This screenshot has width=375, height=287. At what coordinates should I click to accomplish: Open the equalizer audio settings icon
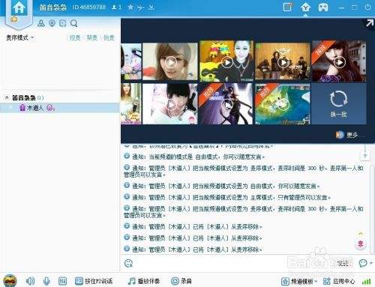point(62,281)
